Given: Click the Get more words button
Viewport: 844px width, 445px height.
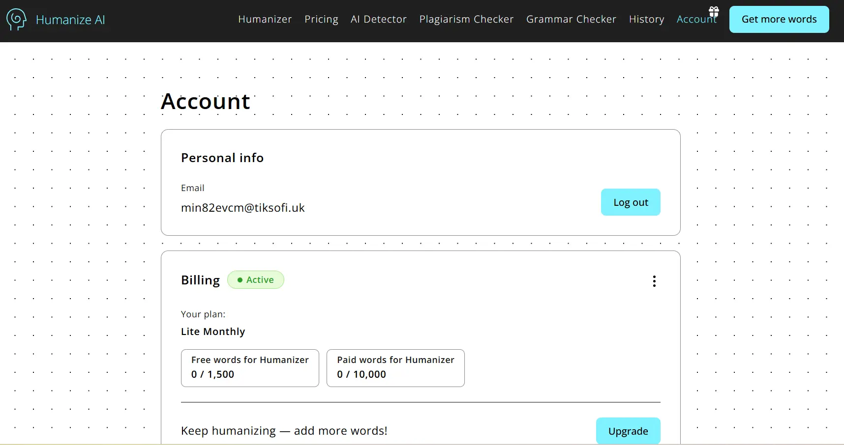Looking at the screenshot, I should [x=779, y=20].
